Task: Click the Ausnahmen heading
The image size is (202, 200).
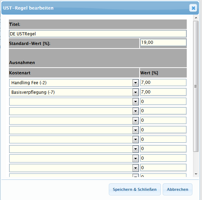Action: pos(22,63)
